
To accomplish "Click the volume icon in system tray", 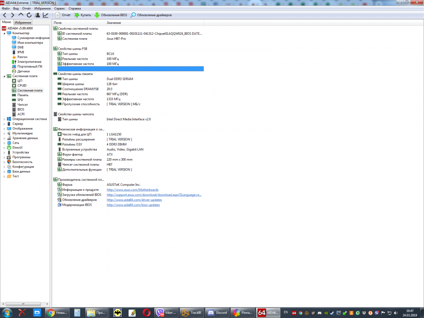I will pyautogui.click(x=396, y=313).
